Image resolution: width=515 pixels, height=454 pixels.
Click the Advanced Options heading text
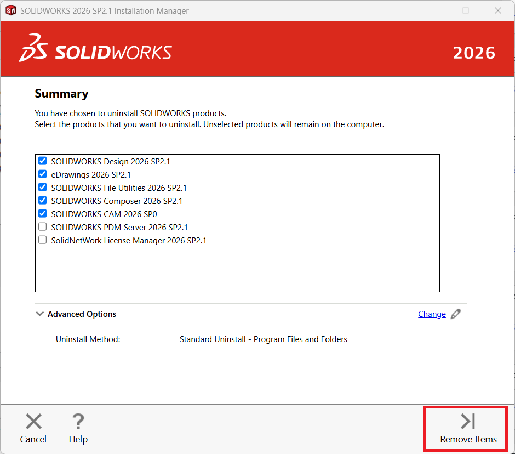[82, 314]
